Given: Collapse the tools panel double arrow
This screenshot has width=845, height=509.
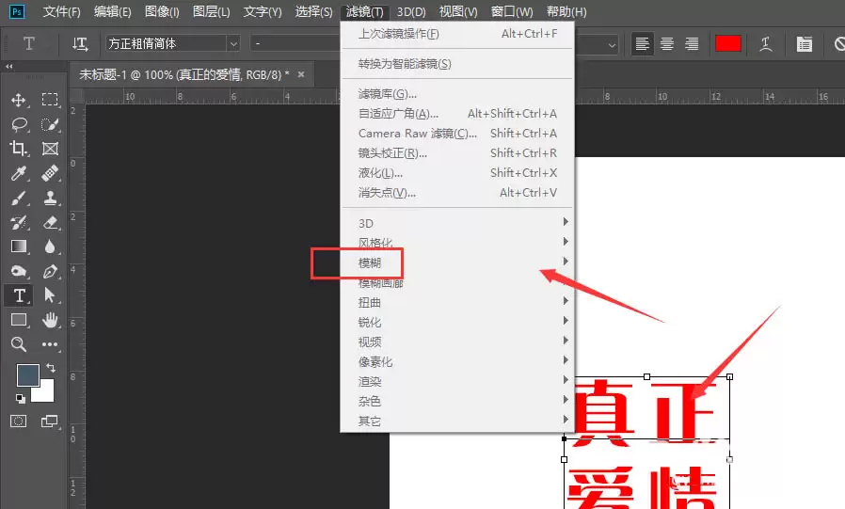Looking at the screenshot, I should 9,66.
